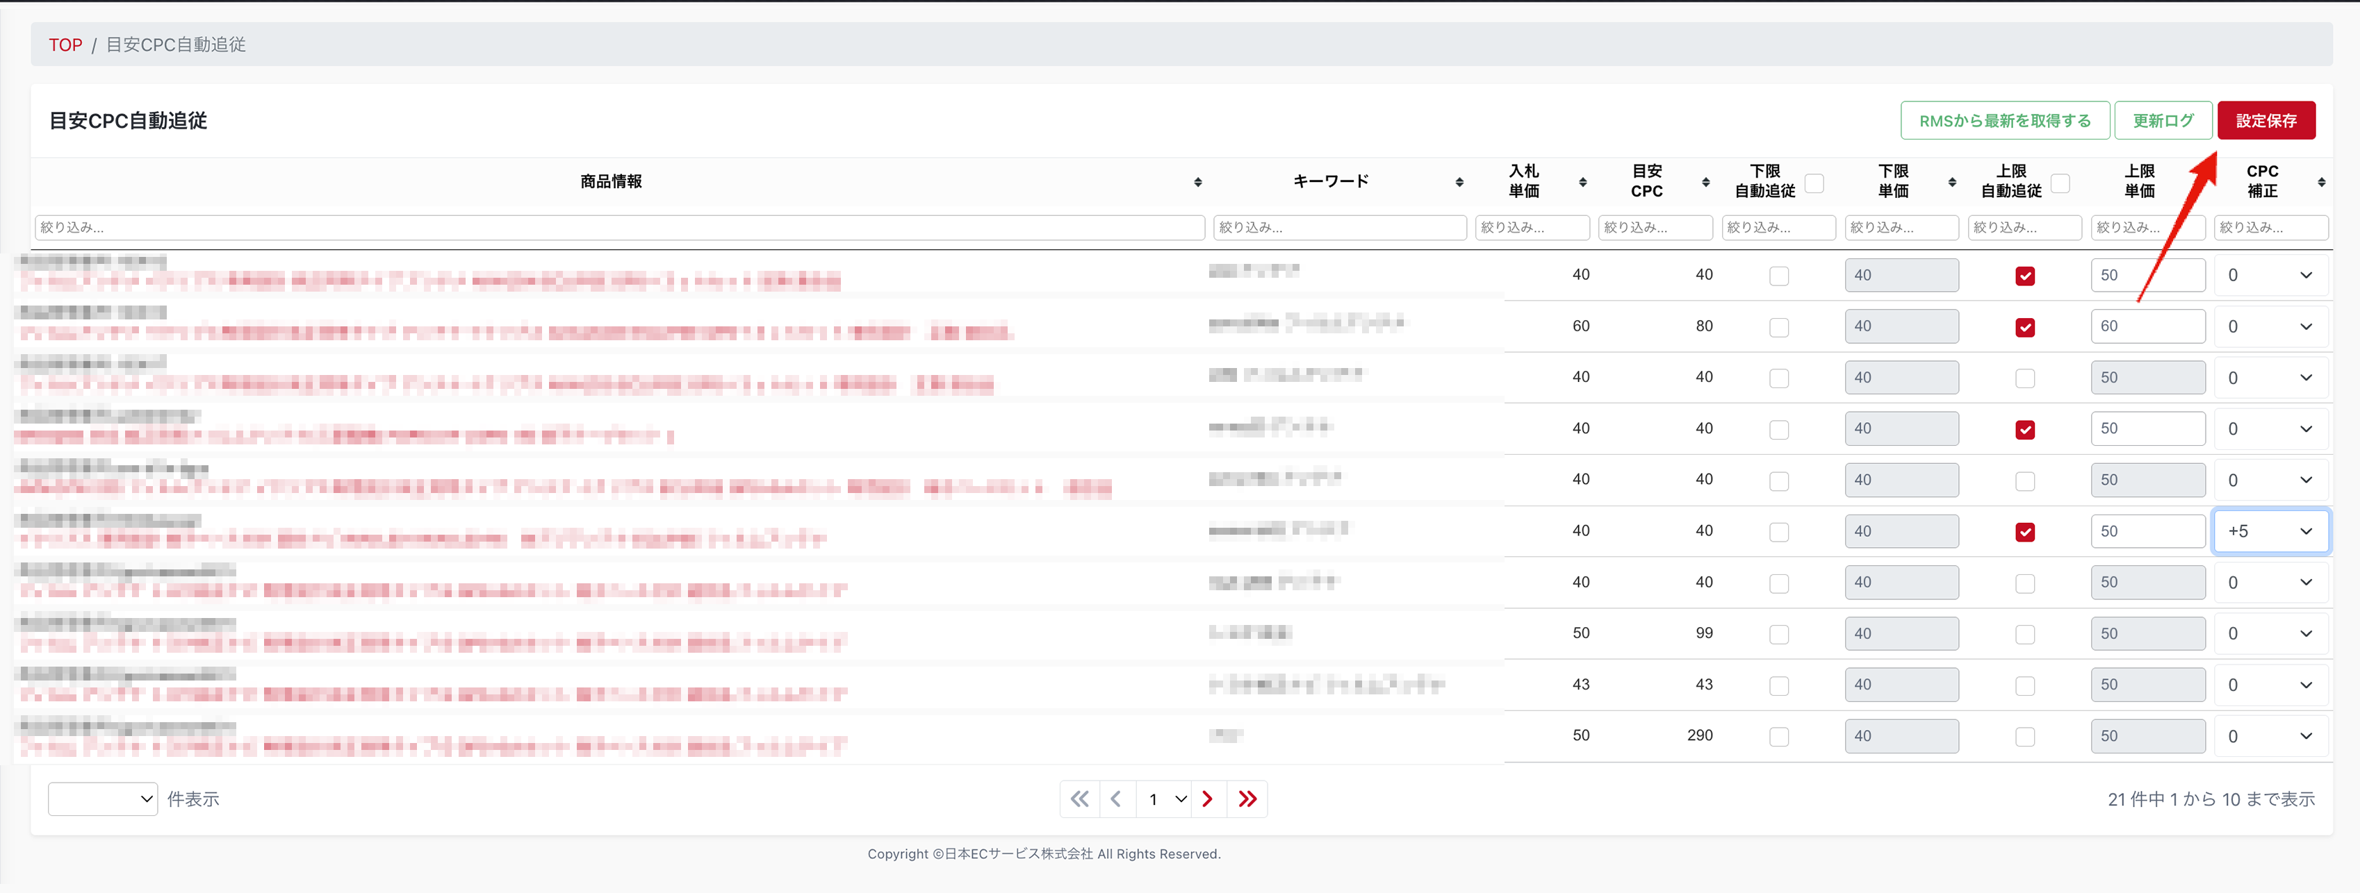2360x893 pixels.
Task: Click the 上限単価 field showing 60
Action: pos(2147,326)
